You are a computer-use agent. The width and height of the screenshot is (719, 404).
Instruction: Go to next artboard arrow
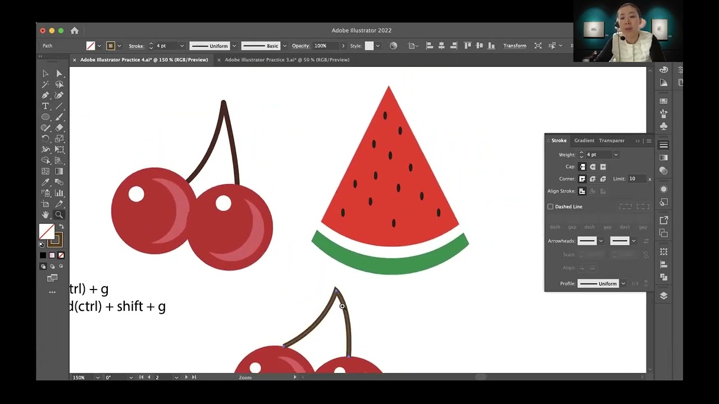(x=186, y=378)
